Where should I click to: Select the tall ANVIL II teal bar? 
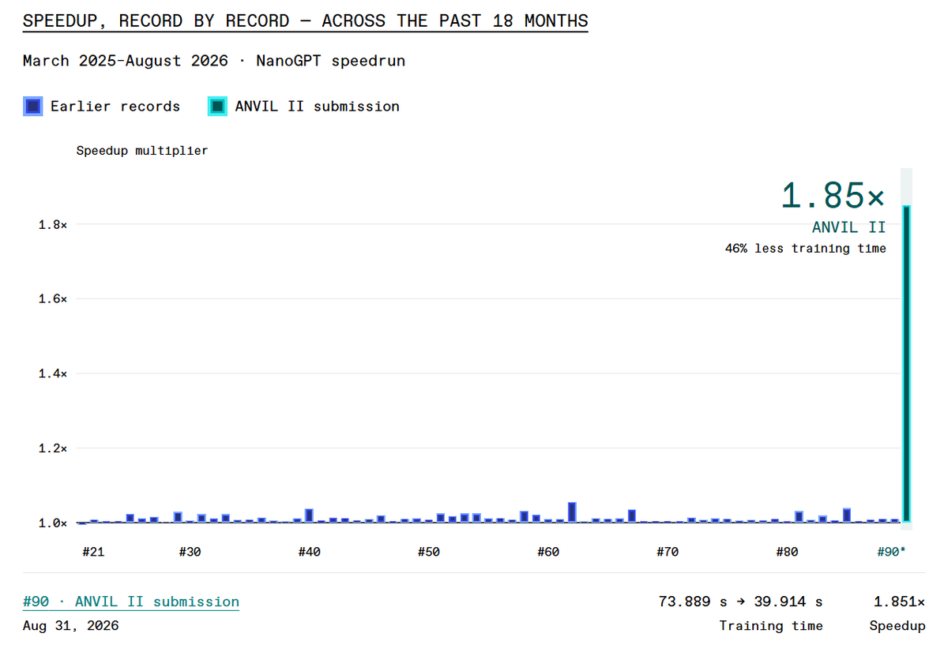click(x=907, y=364)
